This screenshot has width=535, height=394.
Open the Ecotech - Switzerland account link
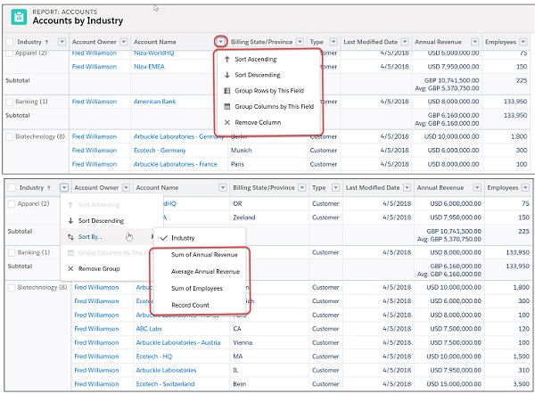pyautogui.click(x=171, y=382)
